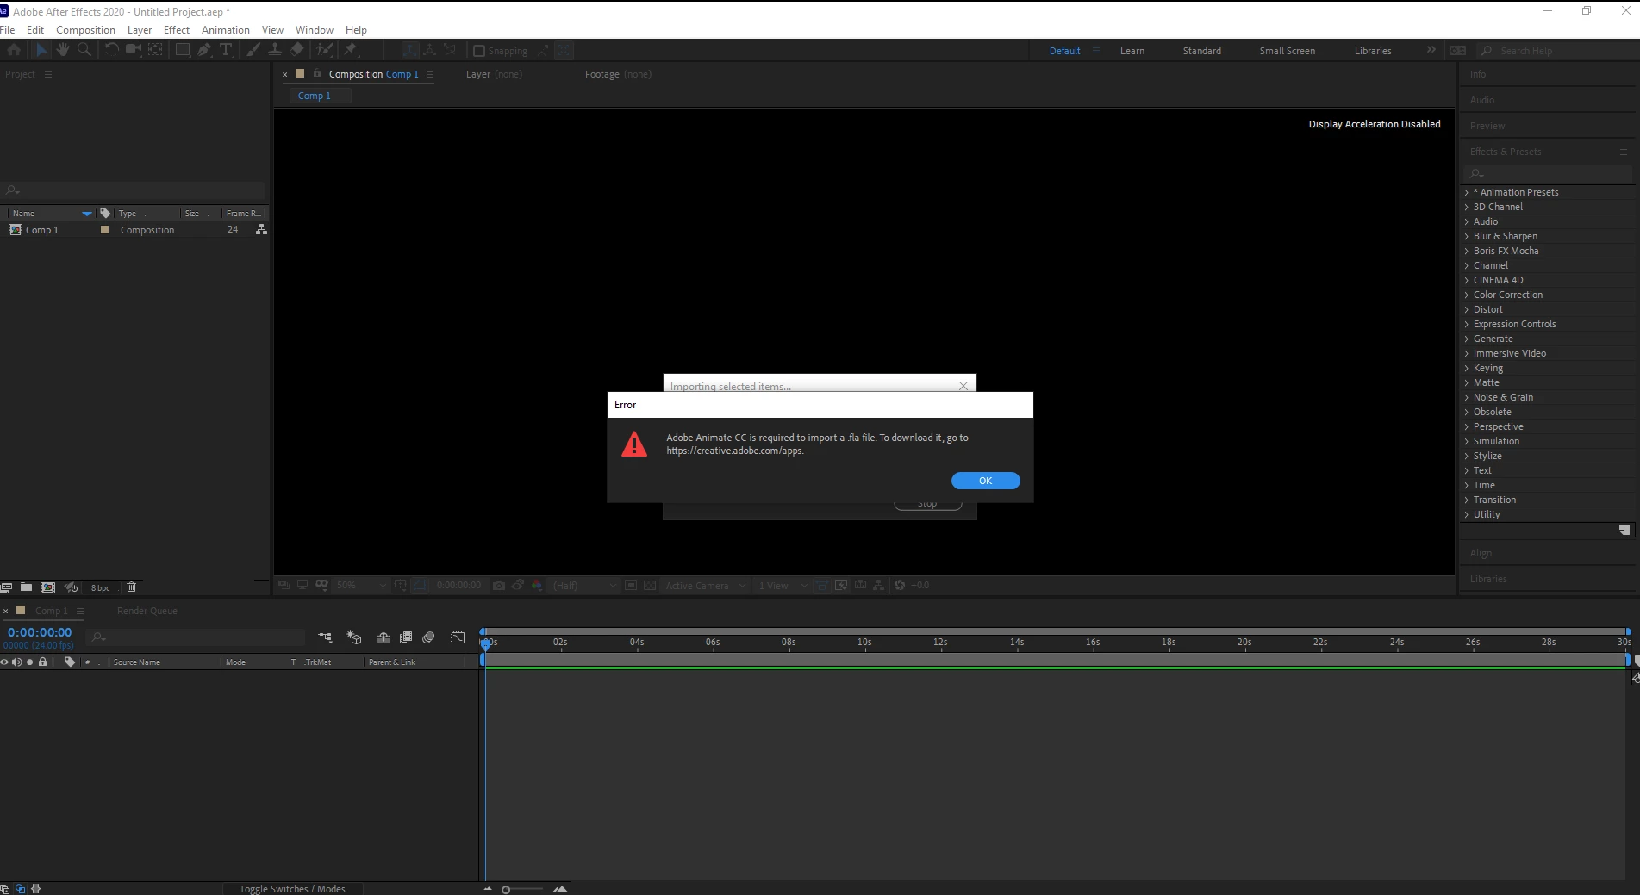Open flowchart view icon beside Comp 1 row
The image size is (1640, 895).
261,230
